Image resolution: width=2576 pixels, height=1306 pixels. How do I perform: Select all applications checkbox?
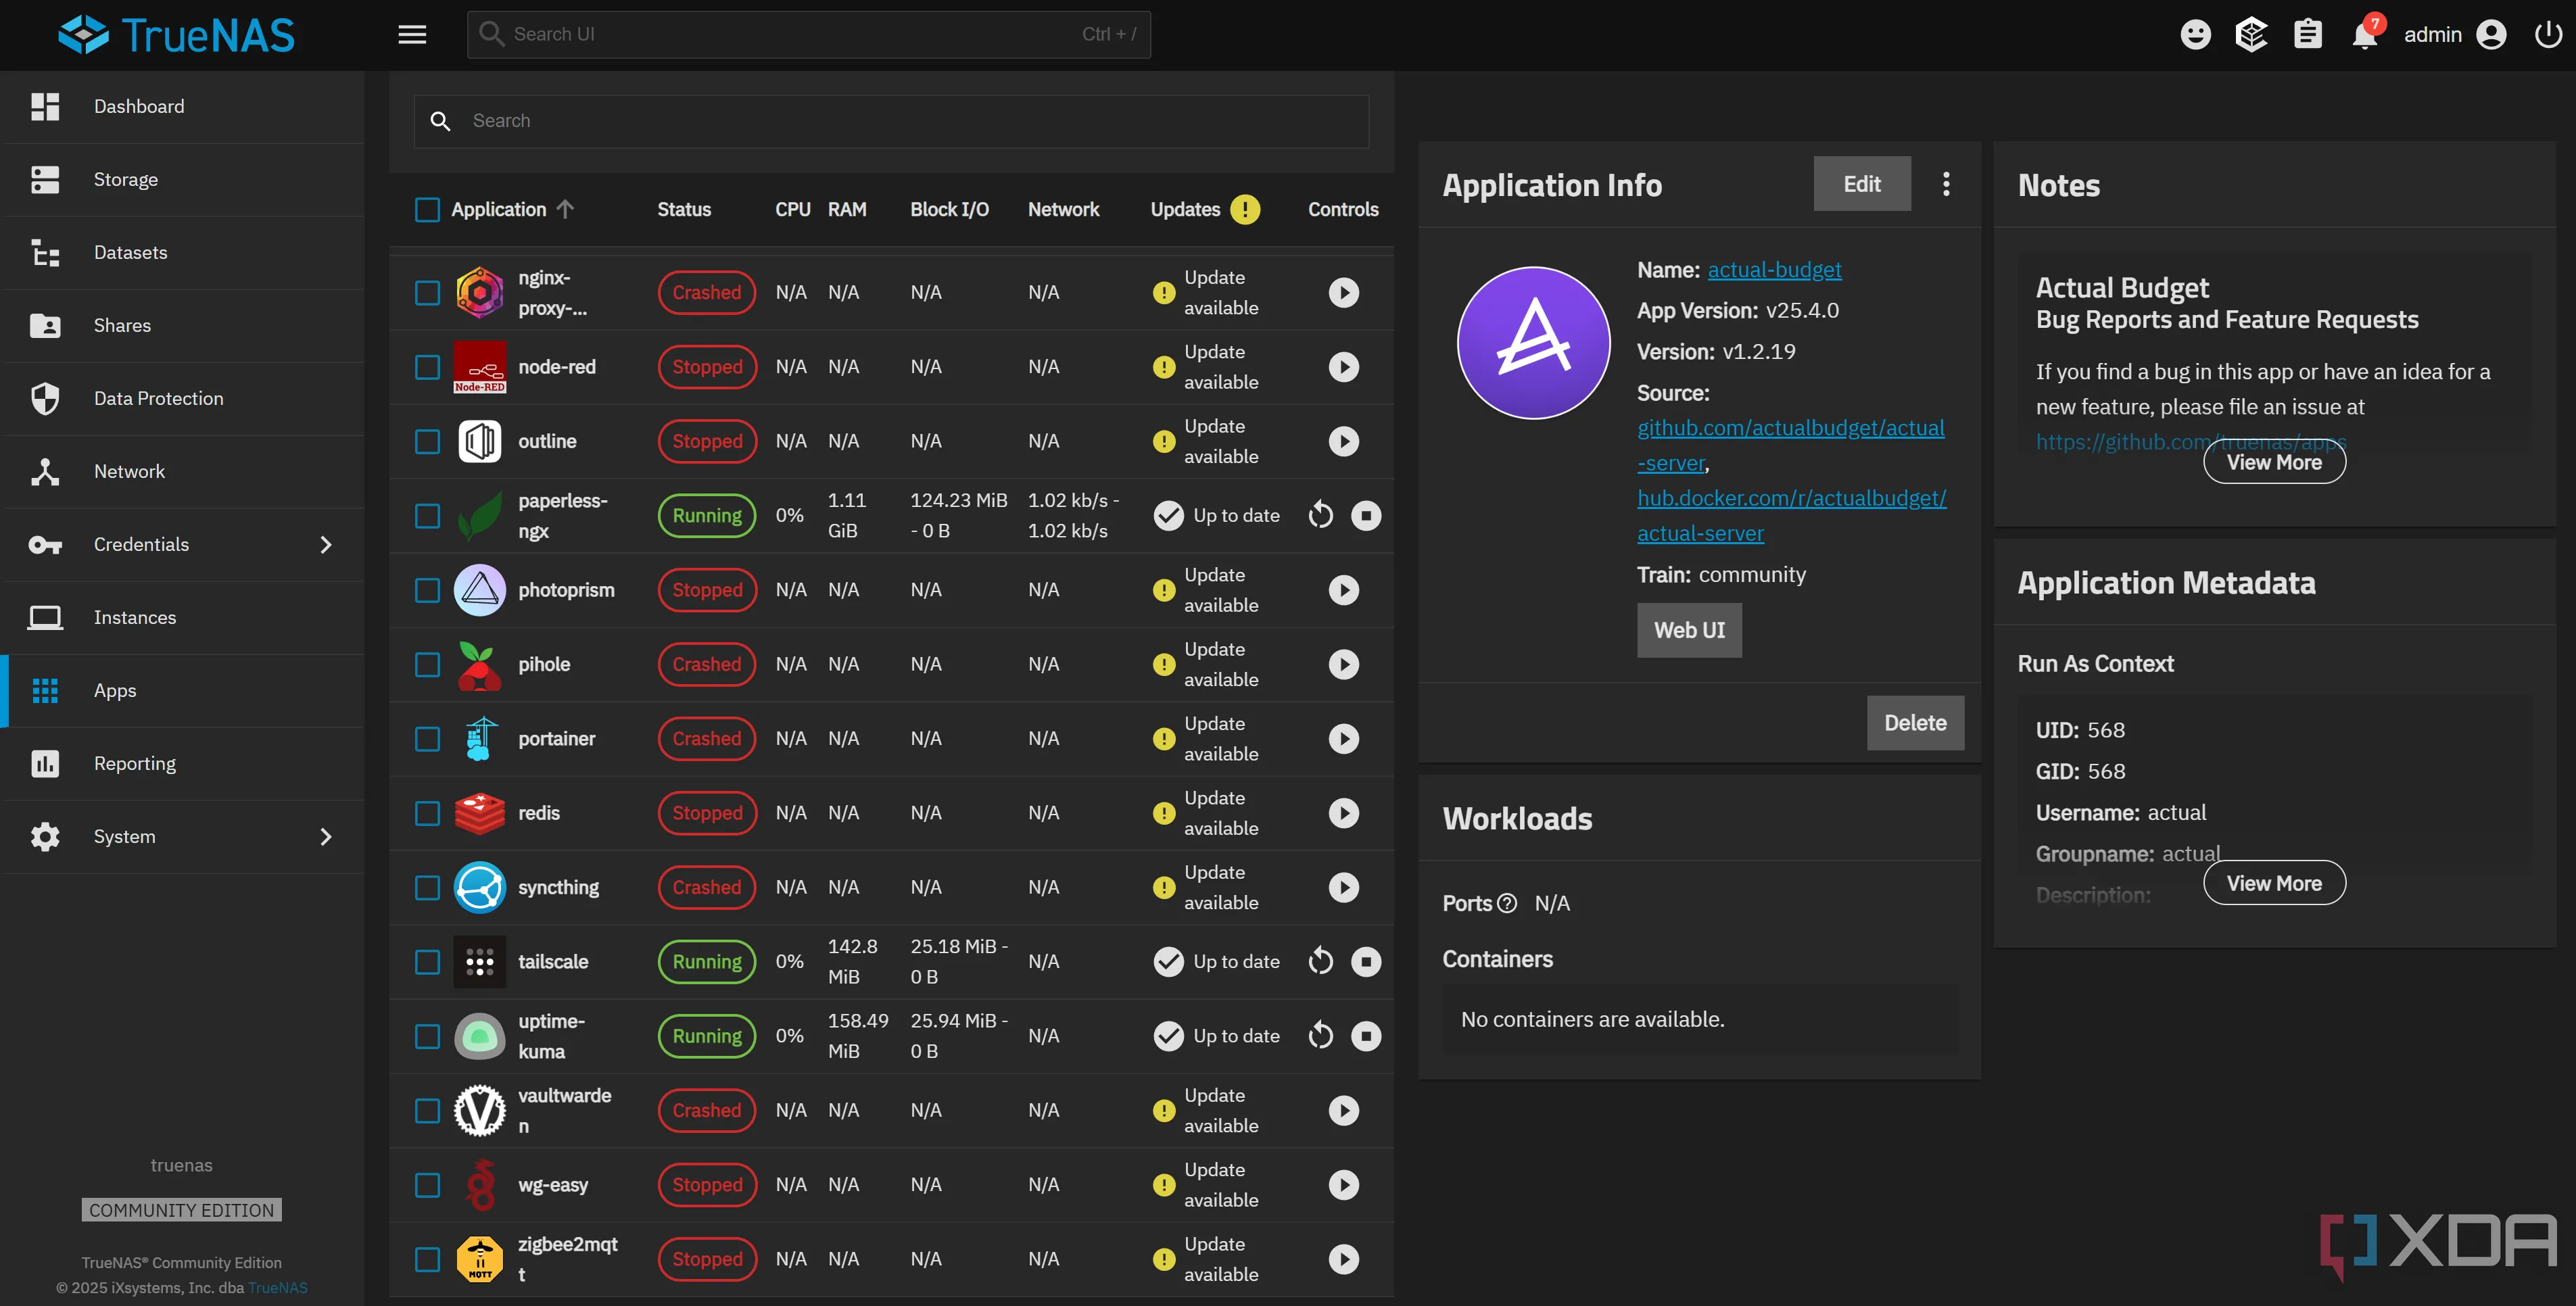click(427, 210)
